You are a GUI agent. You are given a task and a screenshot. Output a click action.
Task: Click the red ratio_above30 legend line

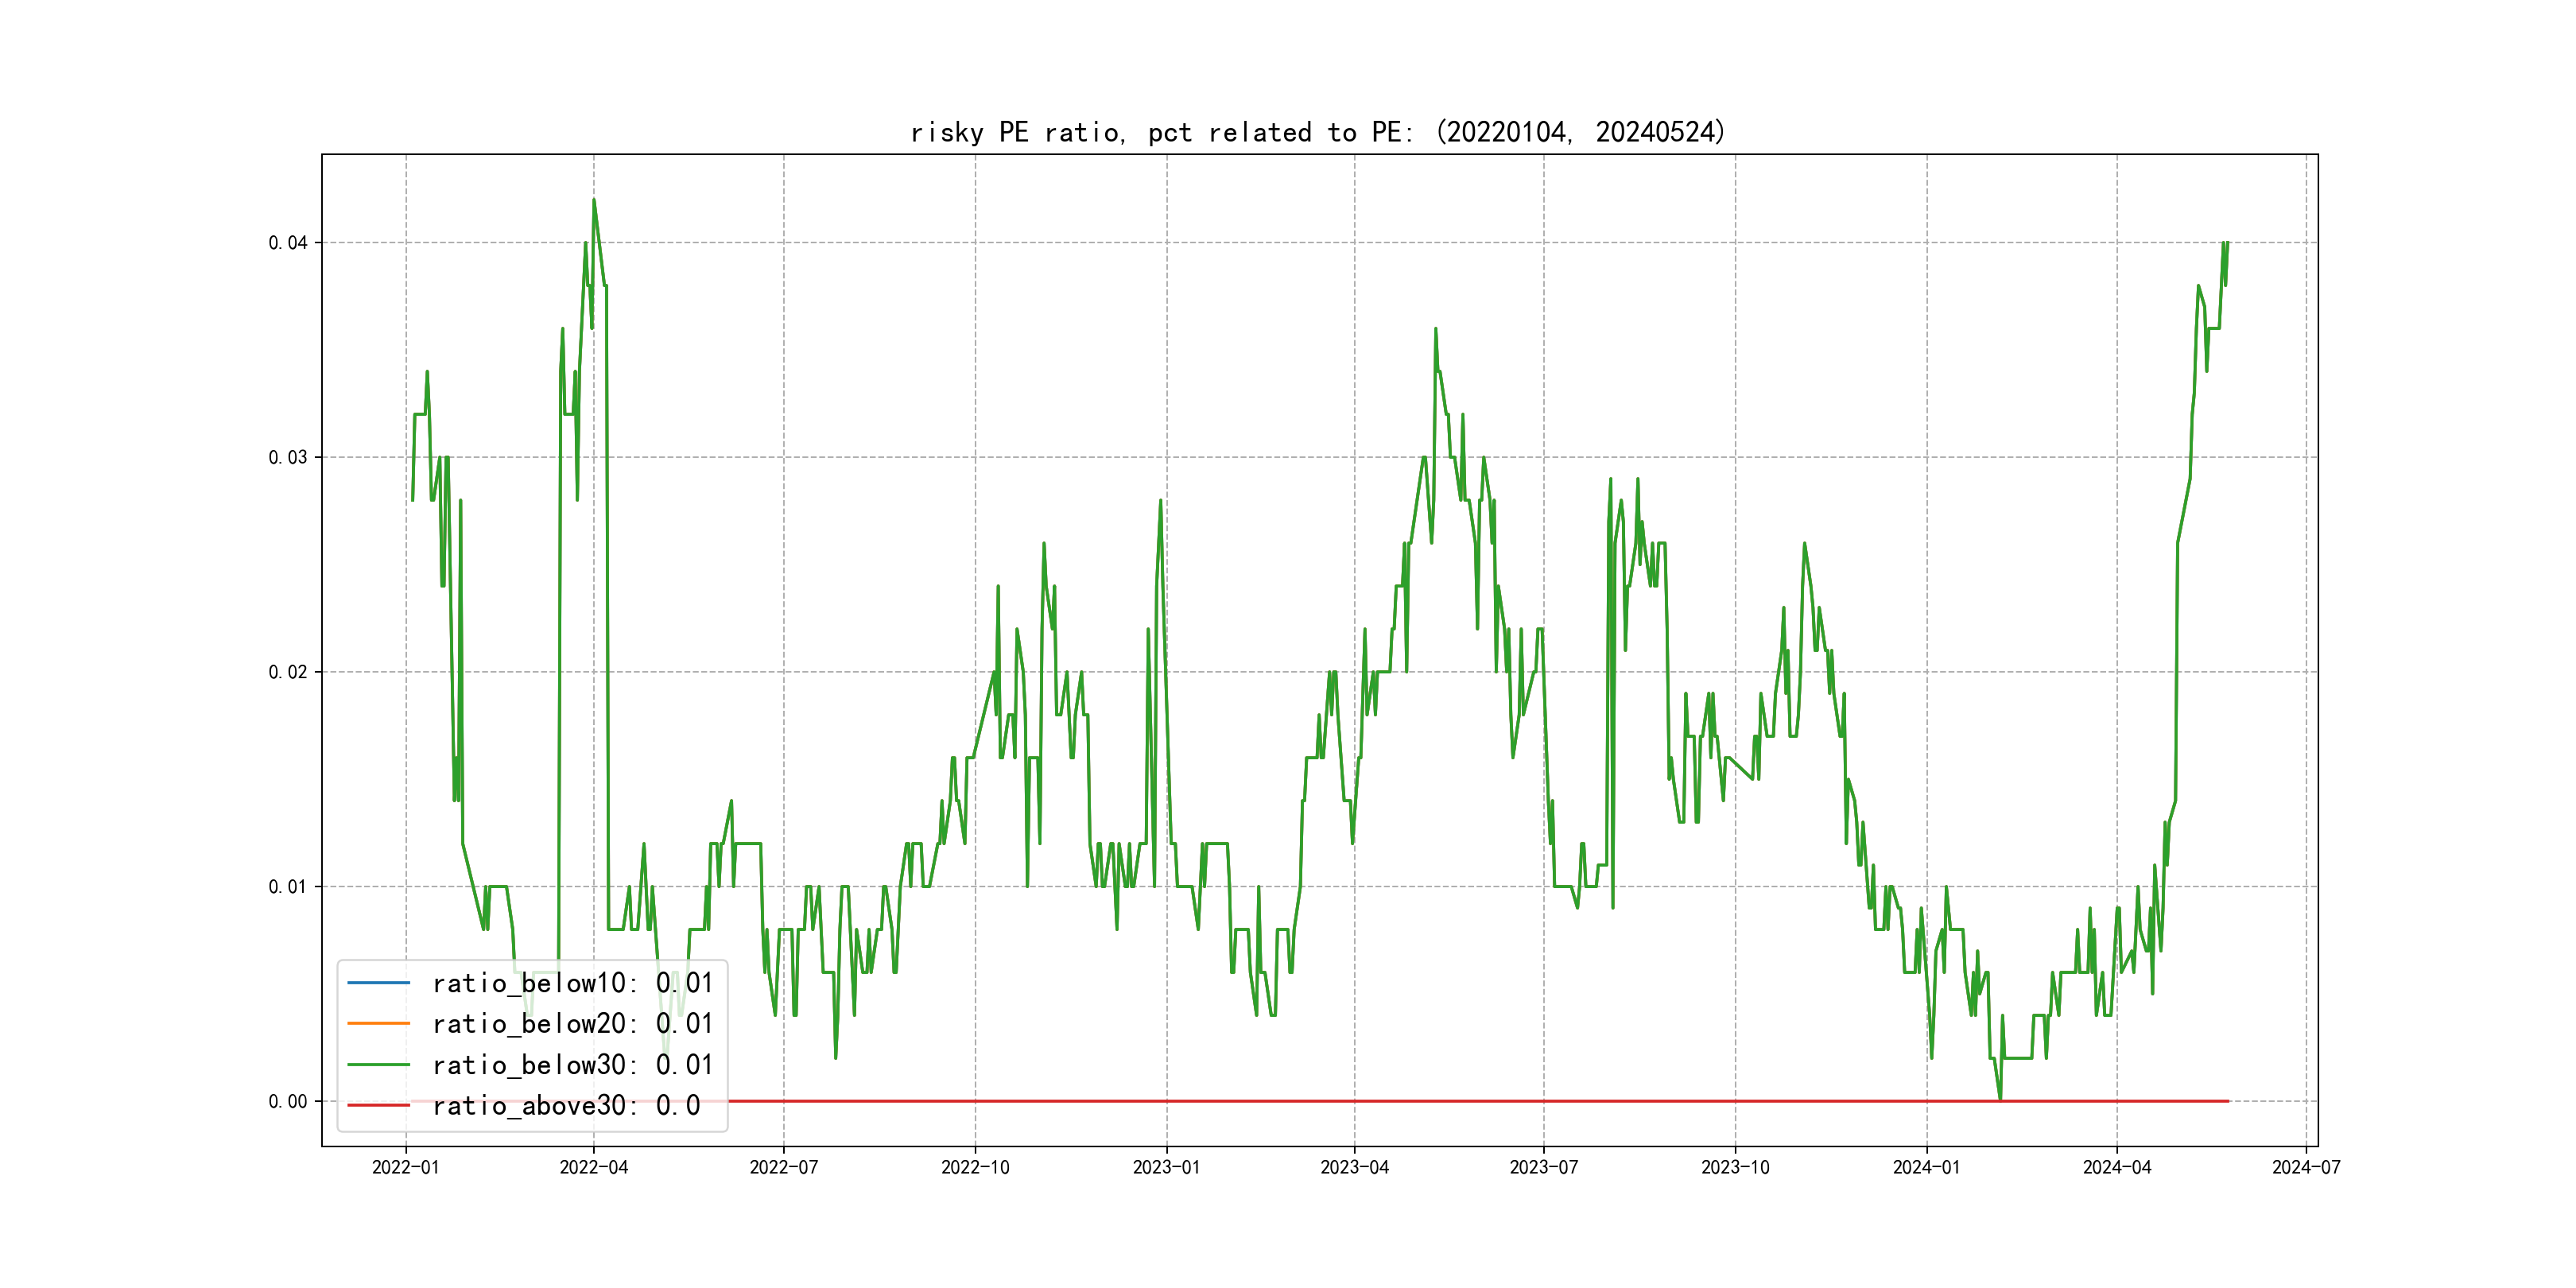point(378,1105)
